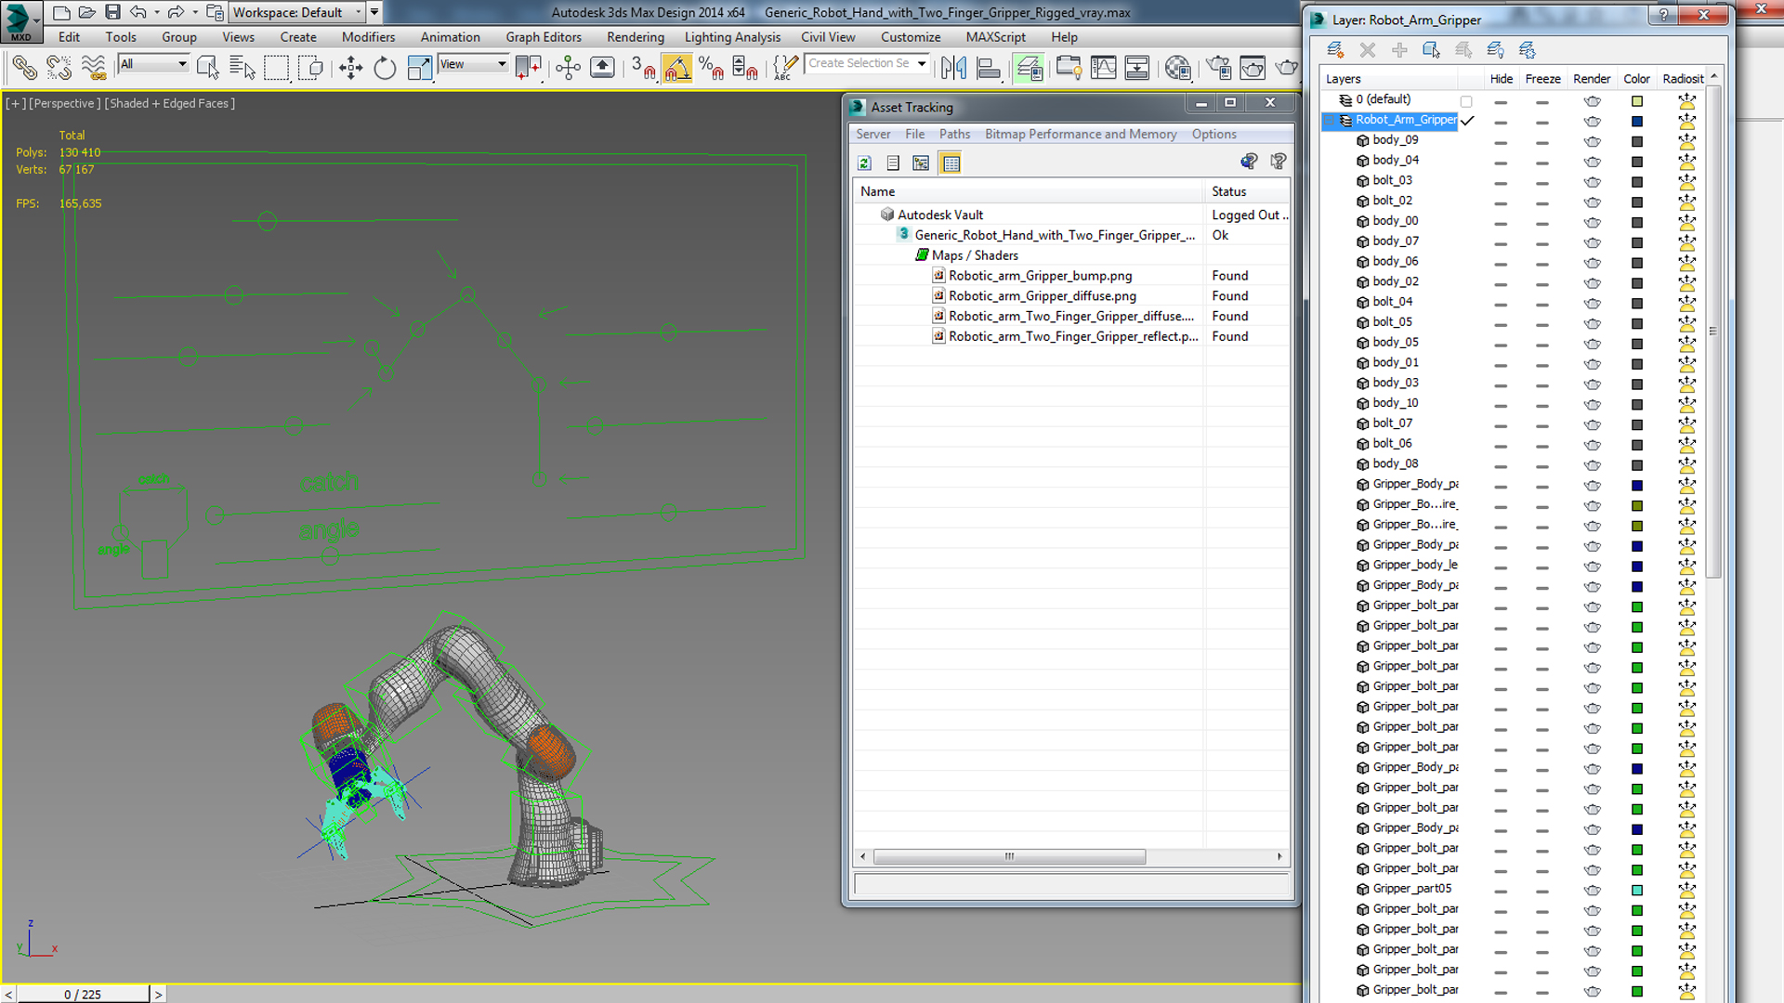Toggle Hide for Gripper_part05 object

click(x=1501, y=890)
